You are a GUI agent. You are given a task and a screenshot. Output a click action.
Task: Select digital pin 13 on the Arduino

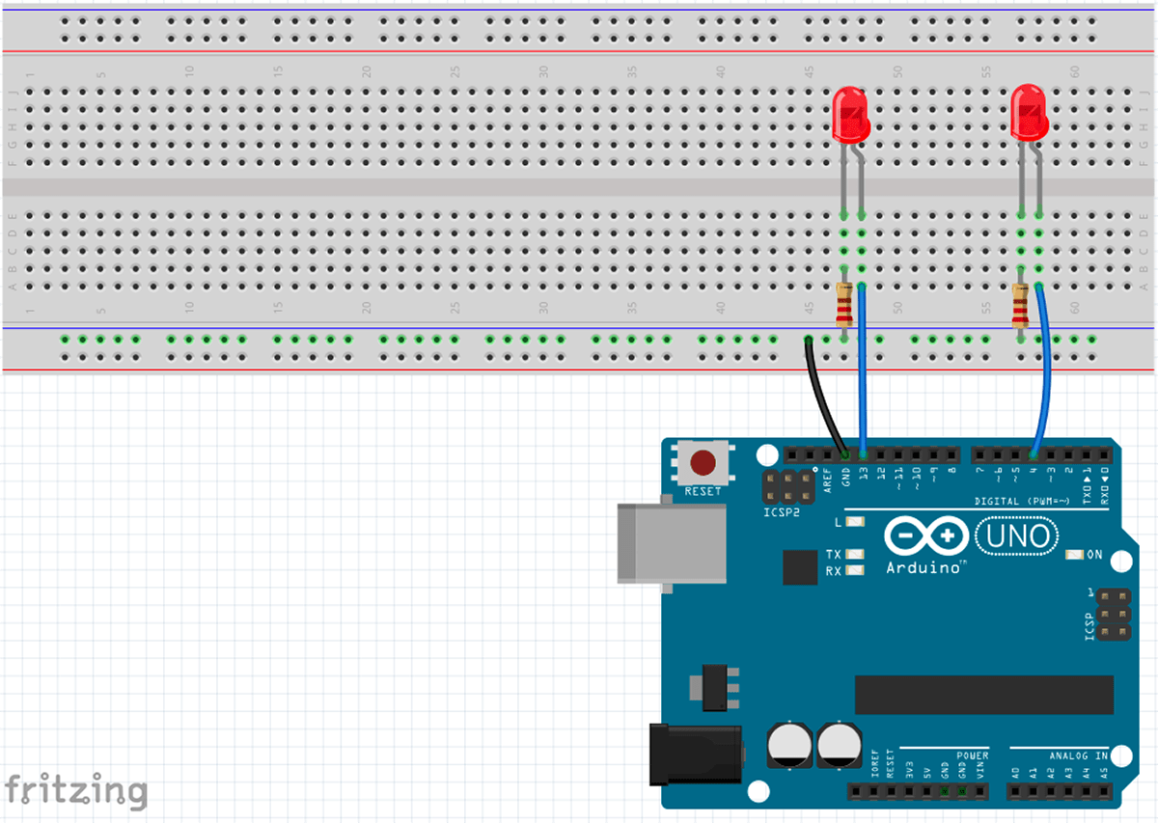863,454
